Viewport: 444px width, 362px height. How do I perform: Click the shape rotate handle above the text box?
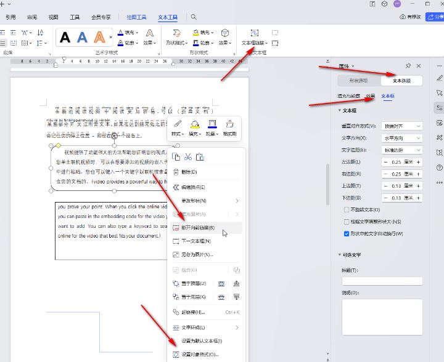pyautogui.click(x=114, y=136)
